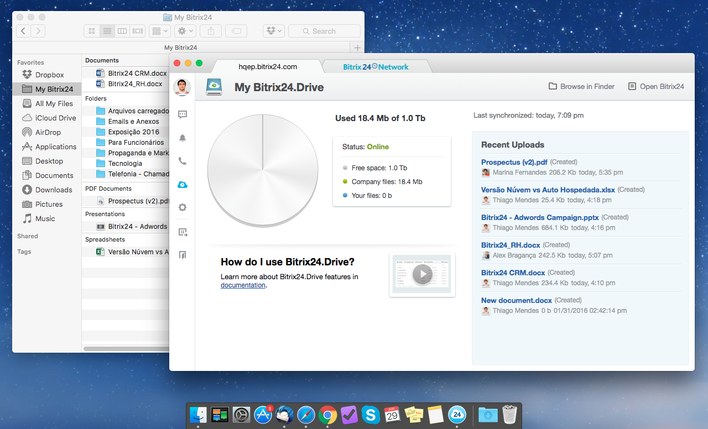The image size is (708, 429).
Task: Select the hqep.bitrix24.com tab
Action: click(268, 67)
